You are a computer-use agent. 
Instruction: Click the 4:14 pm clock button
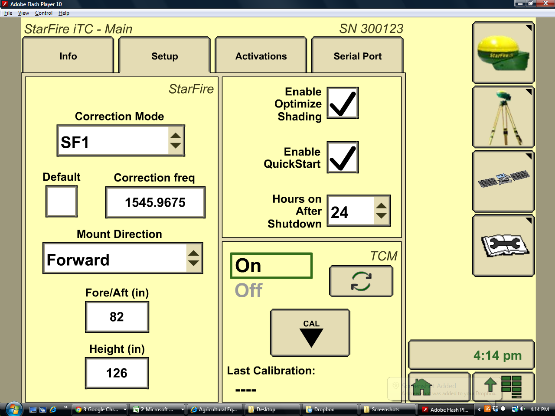(x=471, y=355)
